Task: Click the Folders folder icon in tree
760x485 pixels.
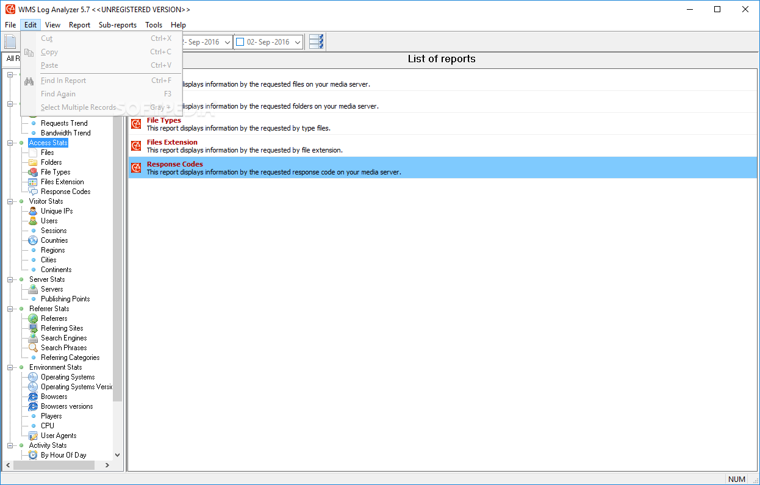Action: [x=33, y=162]
